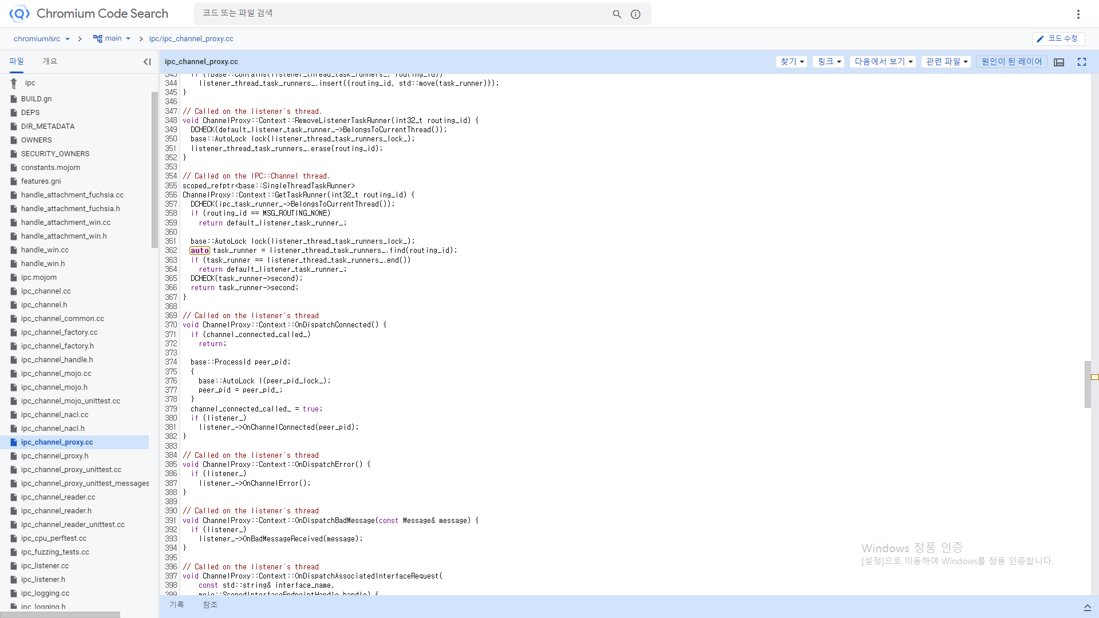Screen dimensions: 1099x618
Task: Open the 링크 dropdown menu
Action: coord(828,62)
